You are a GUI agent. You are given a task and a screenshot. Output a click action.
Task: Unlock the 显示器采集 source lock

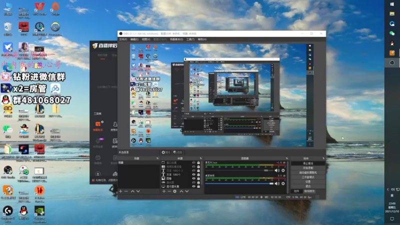tap(198, 186)
